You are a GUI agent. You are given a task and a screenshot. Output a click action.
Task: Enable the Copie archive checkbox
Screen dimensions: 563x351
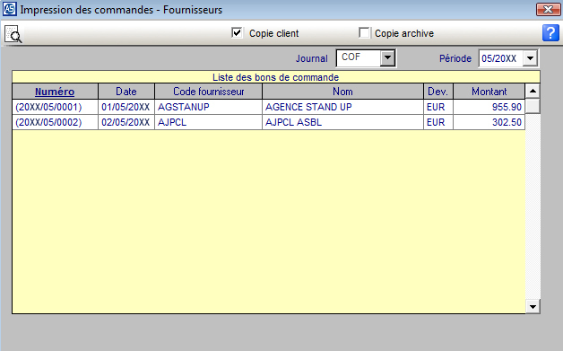[x=364, y=33]
